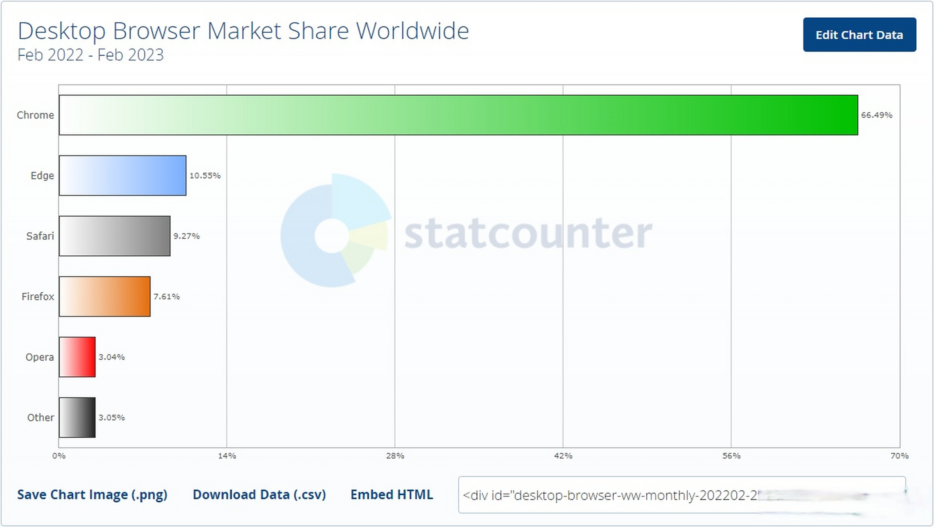
Task: Click the Other axis label
Action: pos(40,417)
